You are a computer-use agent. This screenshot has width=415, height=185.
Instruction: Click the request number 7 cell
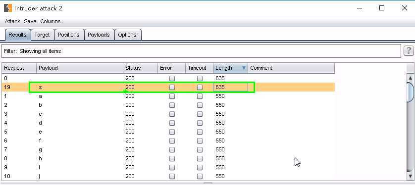click(6, 149)
